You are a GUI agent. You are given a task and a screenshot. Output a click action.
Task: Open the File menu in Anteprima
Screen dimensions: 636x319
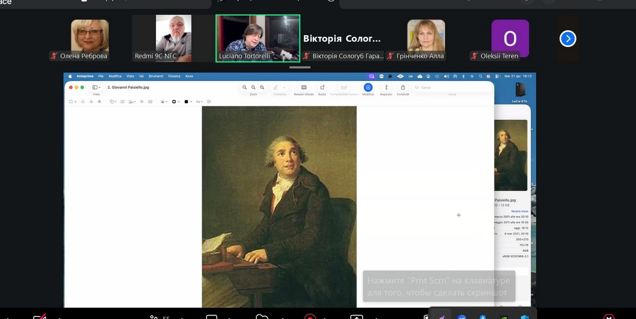point(101,76)
